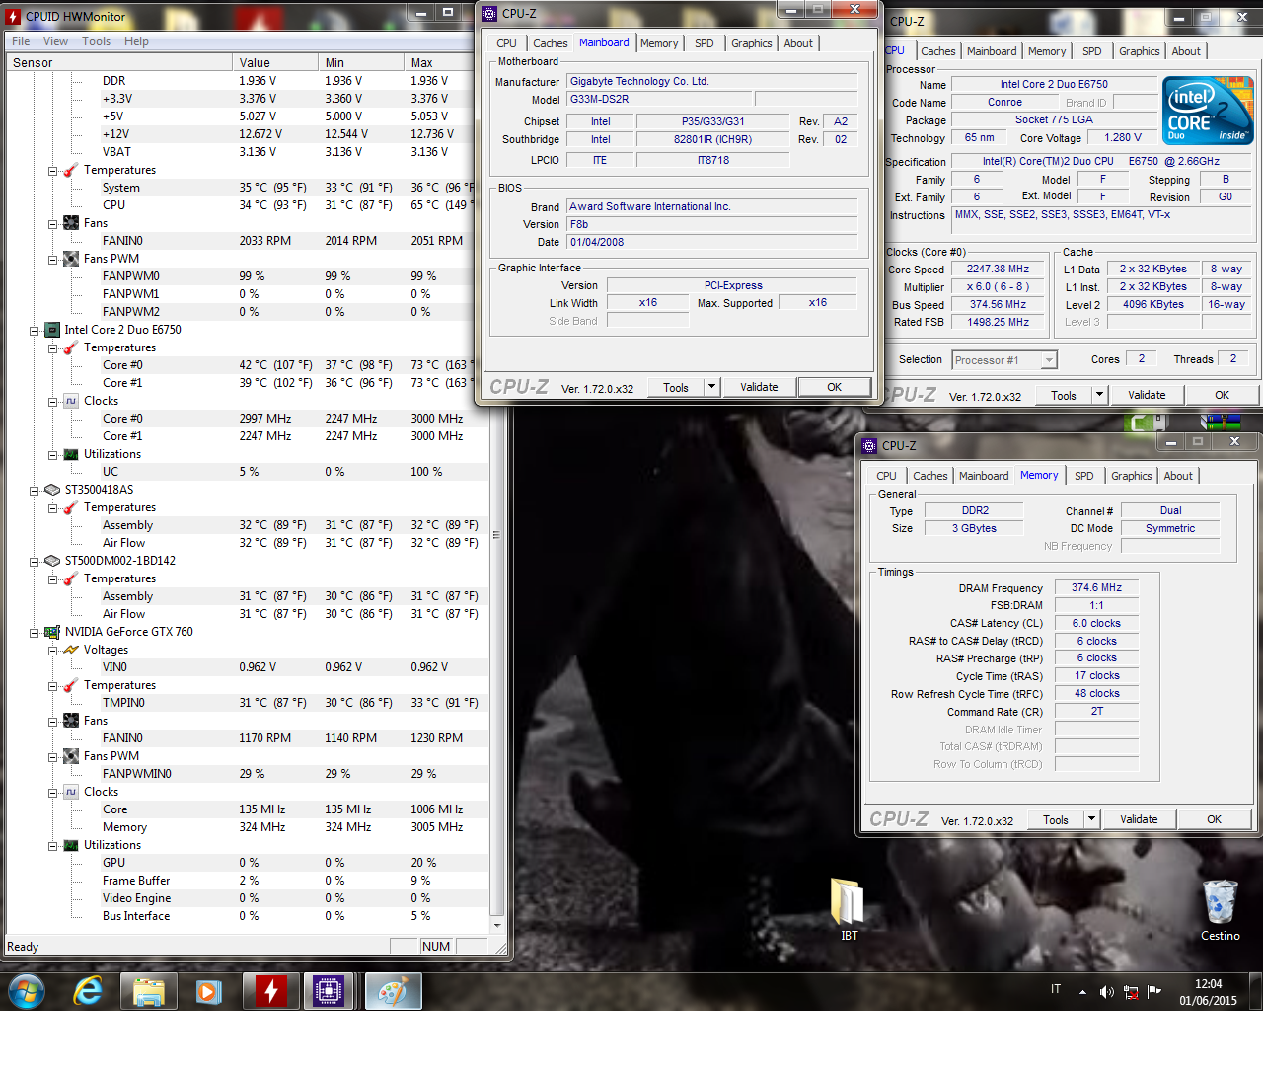Switch to Graphics tab in Memory CPU-Z
The height and width of the screenshot is (1079, 1263).
1132,476
